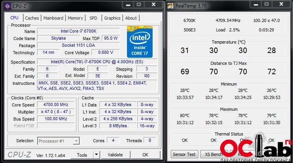
Task: Click the Package value 'Socket 1151 LGA'
Action: (78, 45)
